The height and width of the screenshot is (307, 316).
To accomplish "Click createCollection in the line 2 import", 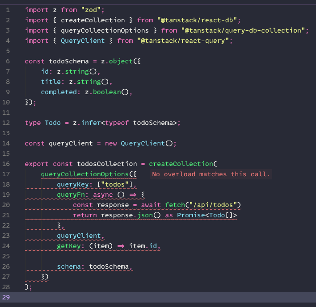I will tap(93, 21).
